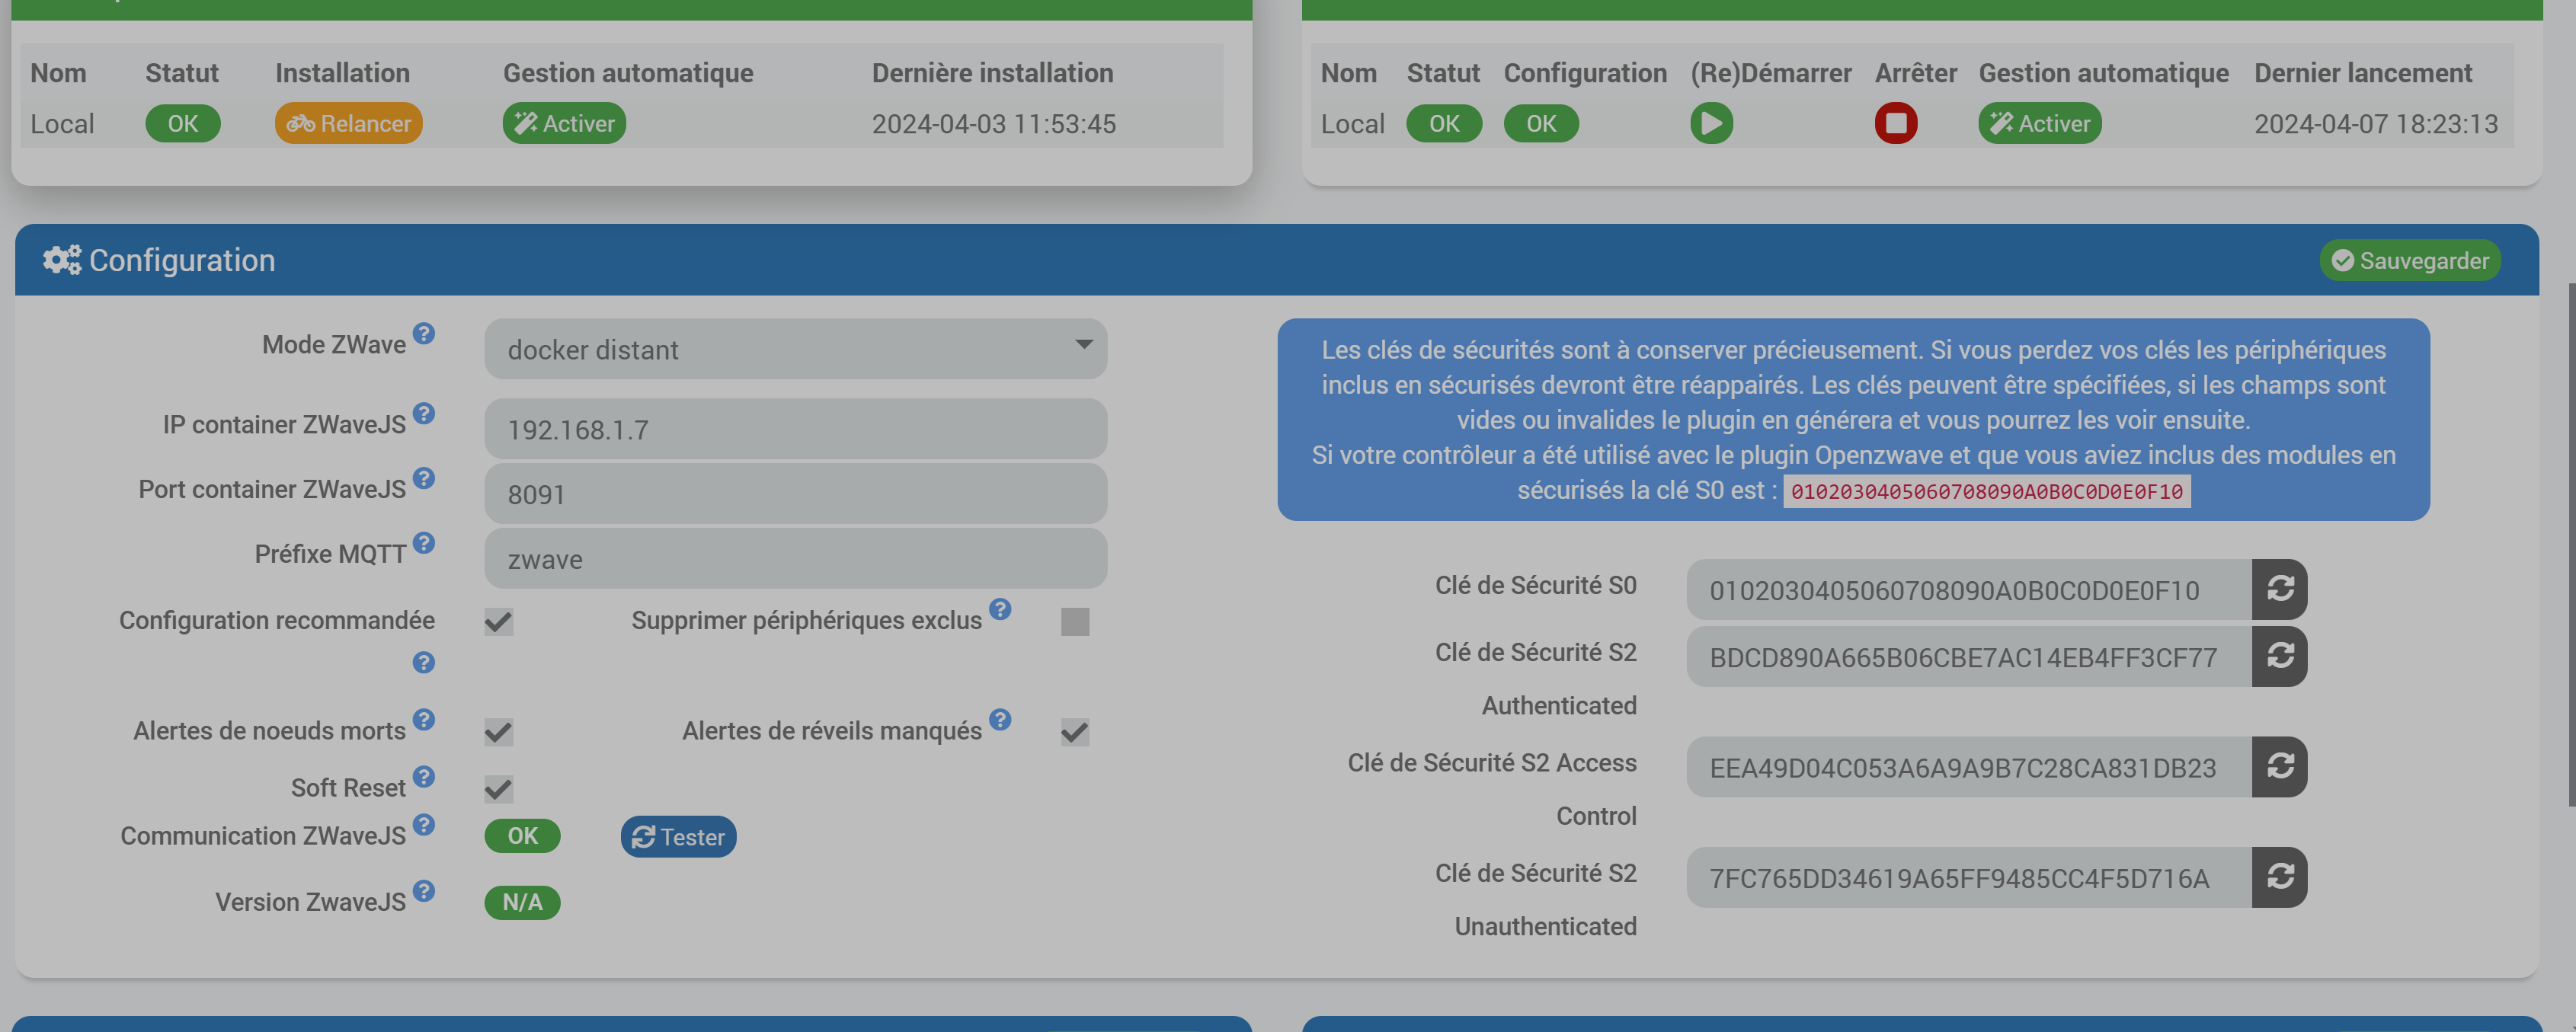The height and width of the screenshot is (1032, 2576).
Task: Click the orange Relancer installation button
Action: coord(348,123)
